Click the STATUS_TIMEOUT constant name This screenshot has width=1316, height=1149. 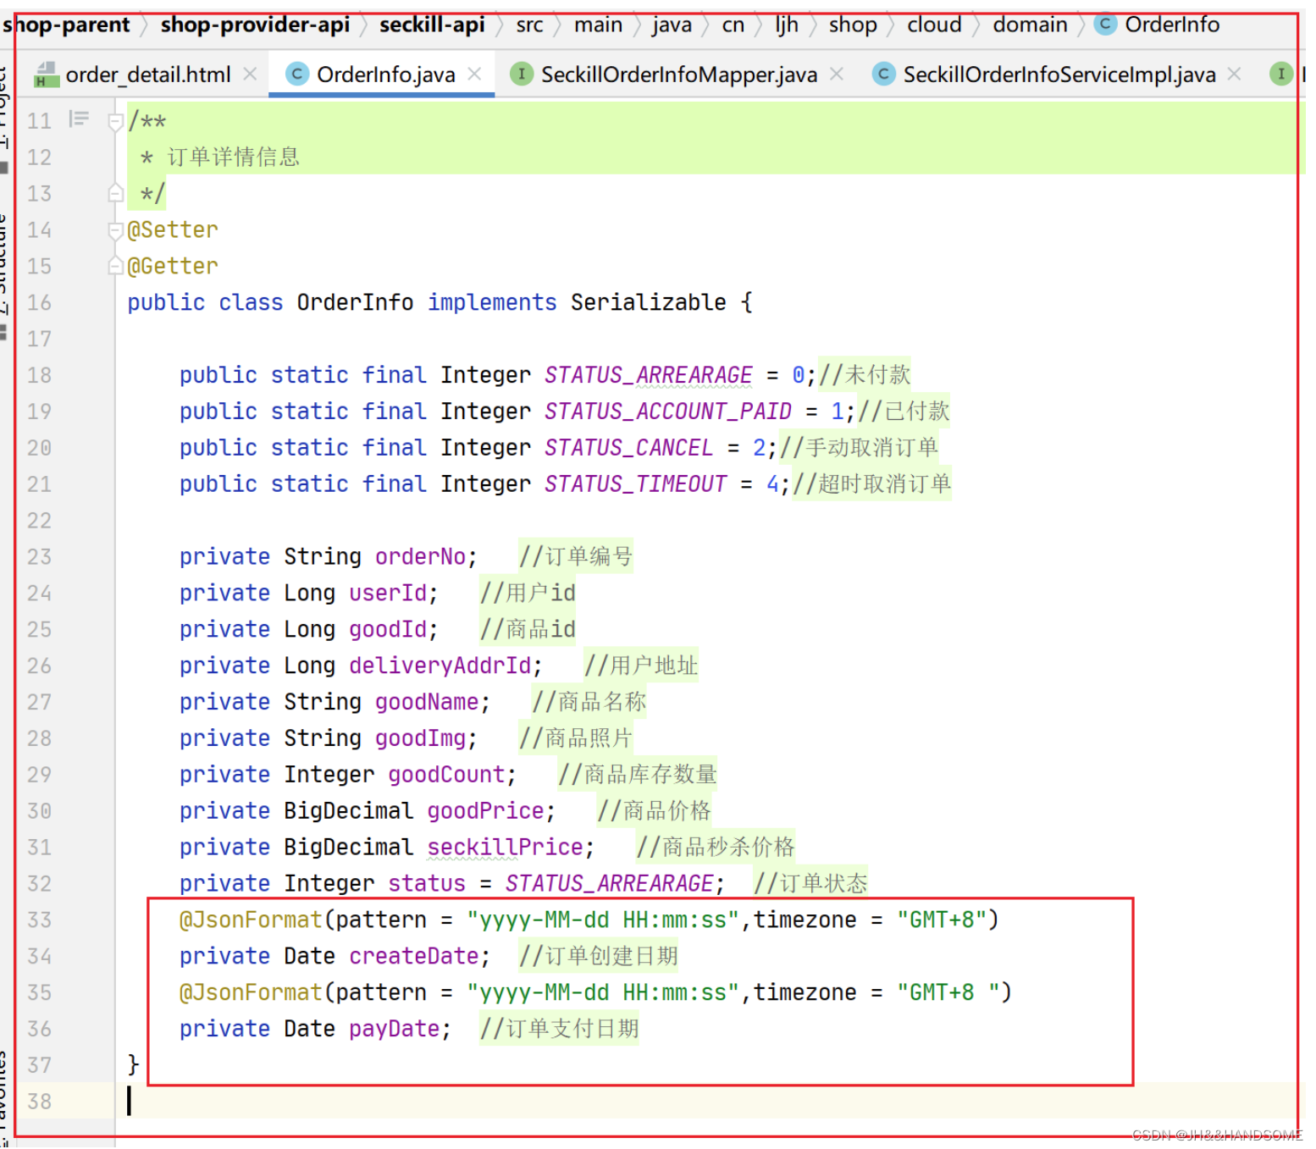(x=636, y=484)
